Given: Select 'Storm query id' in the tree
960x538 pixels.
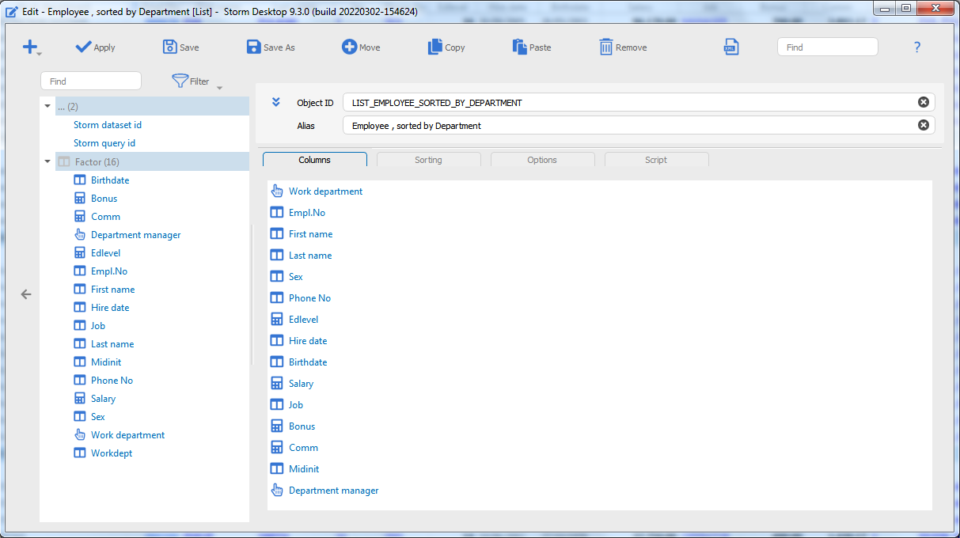Looking at the screenshot, I should click(104, 143).
